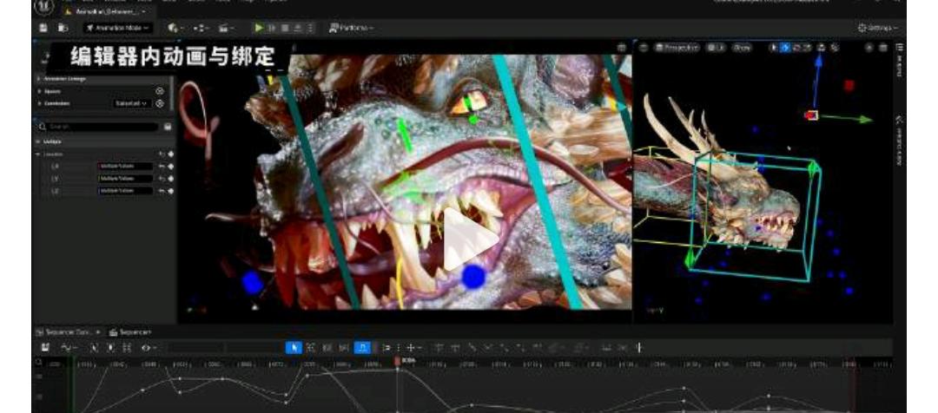This screenshot has width=938, height=413.
Task: Switch to the Sequencer Curves tab
Action: pyautogui.click(x=67, y=332)
